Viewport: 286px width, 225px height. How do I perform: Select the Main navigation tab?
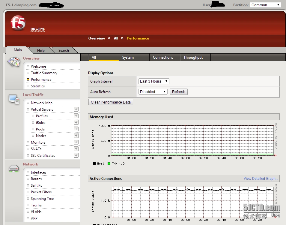click(x=18, y=50)
